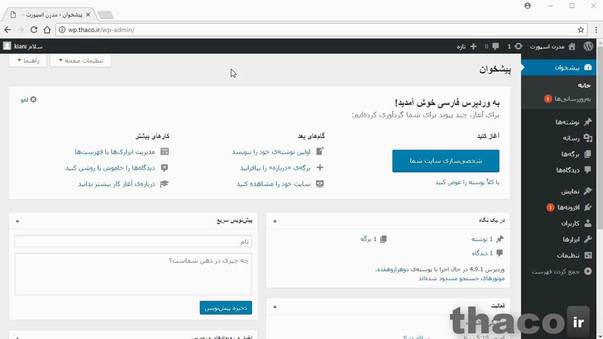The width and height of the screenshot is (603, 339).
Task: Open the browser home button
Action: point(47,30)
